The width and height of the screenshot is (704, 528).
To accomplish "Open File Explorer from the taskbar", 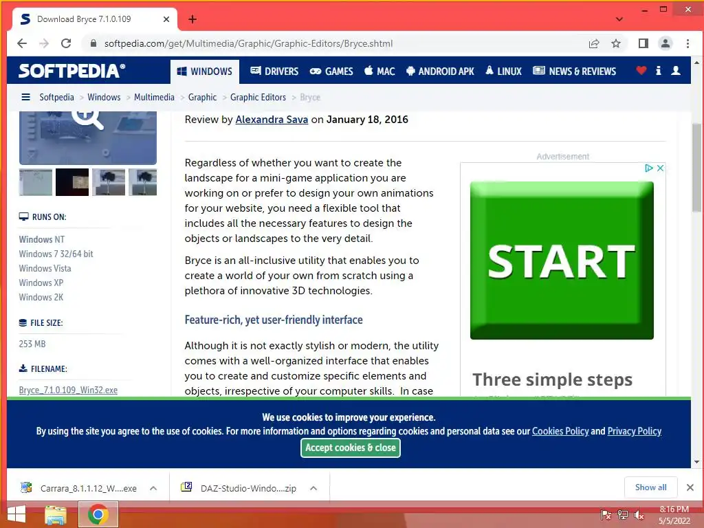I will (x=56, y=515).
